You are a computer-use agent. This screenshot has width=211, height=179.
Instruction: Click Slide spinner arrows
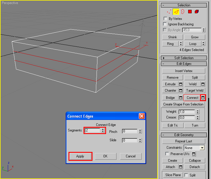(x=140, y=140)
